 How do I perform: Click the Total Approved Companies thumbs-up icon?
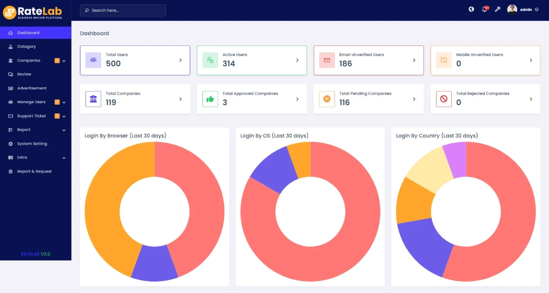tap(210, 99)
